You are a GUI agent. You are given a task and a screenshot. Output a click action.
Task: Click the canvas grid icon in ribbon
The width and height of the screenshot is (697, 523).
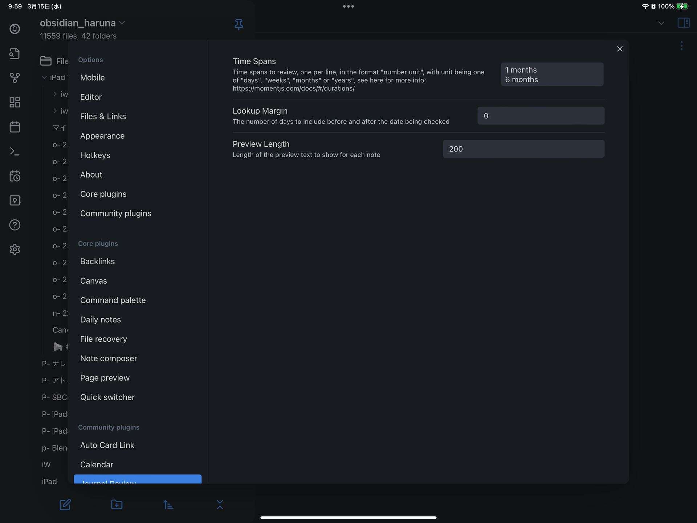pyautogui.click(x=15, y=102)
